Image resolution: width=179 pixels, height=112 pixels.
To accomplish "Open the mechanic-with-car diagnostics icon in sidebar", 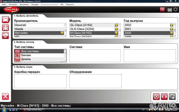I will 5,27.
